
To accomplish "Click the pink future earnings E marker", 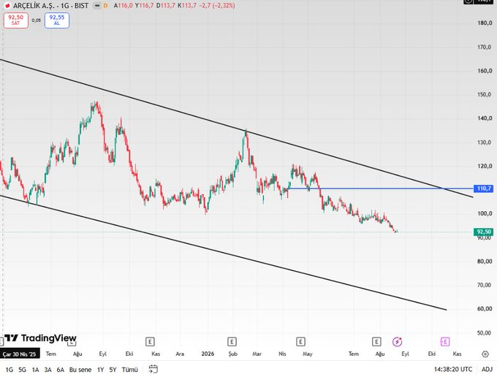I will [x=445, y=341].
